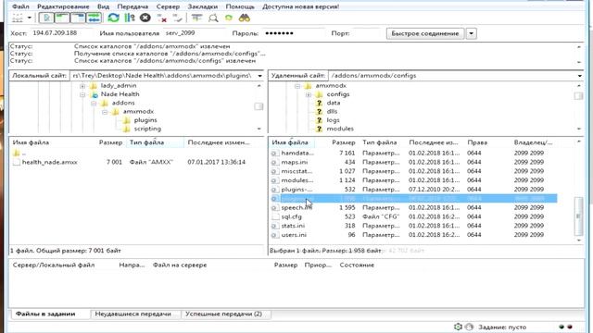Expand the lady_admin folder
This screenshot has width=593, height=333.
[82, 86]
